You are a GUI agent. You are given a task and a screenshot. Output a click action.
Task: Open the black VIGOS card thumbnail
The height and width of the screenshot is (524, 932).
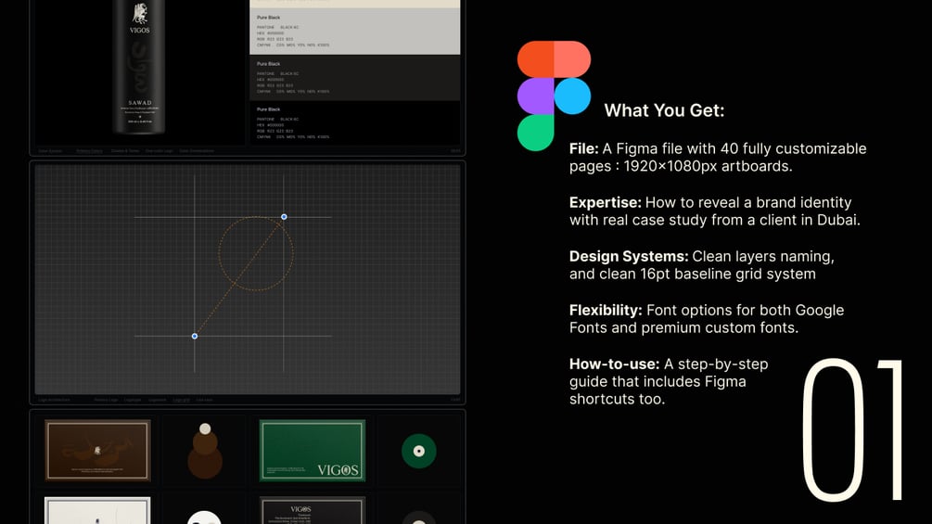point(312,510)
